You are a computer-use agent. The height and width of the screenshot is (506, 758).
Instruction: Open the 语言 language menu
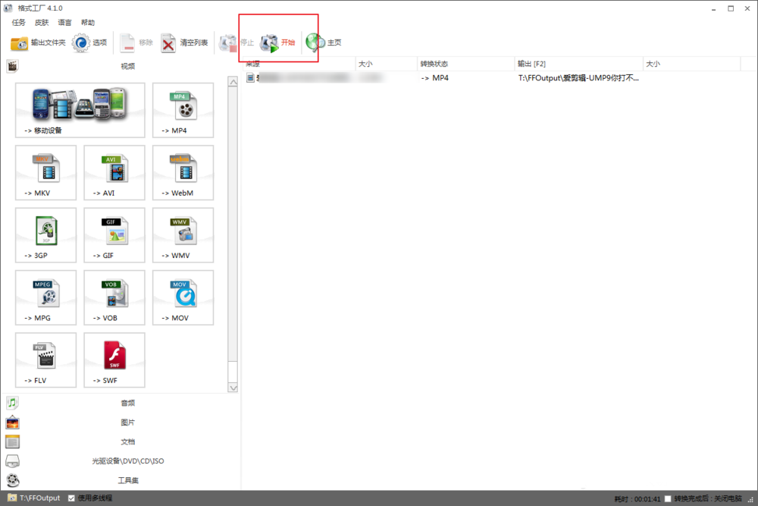pos(64,22)
